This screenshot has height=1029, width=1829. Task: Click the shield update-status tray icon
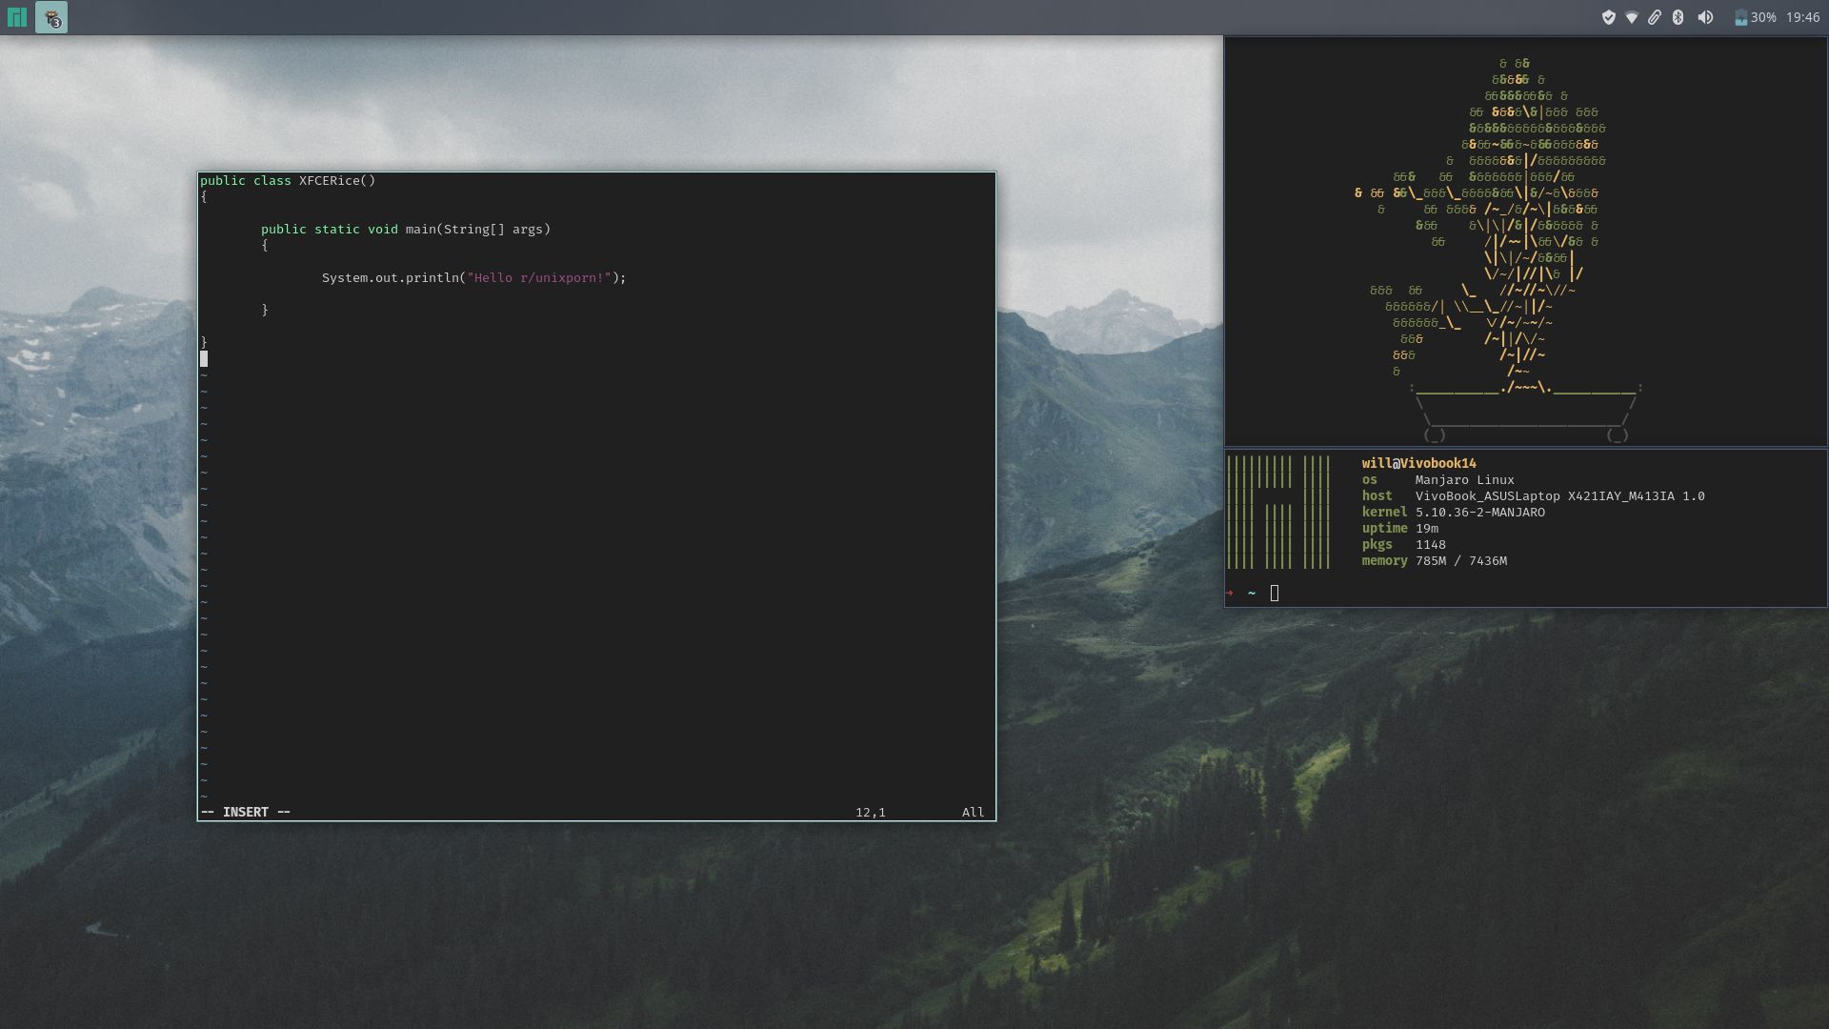point(1609,15)
